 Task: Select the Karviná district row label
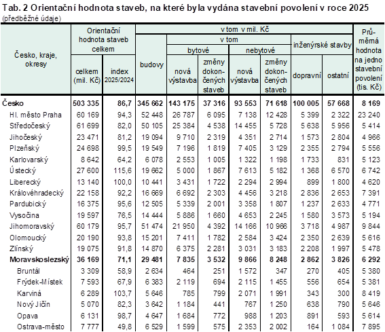pyautogui.click(x=29, y=293)
